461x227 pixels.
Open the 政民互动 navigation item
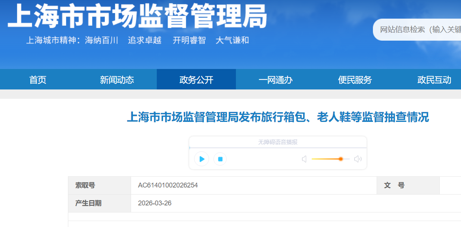[434, 80]
